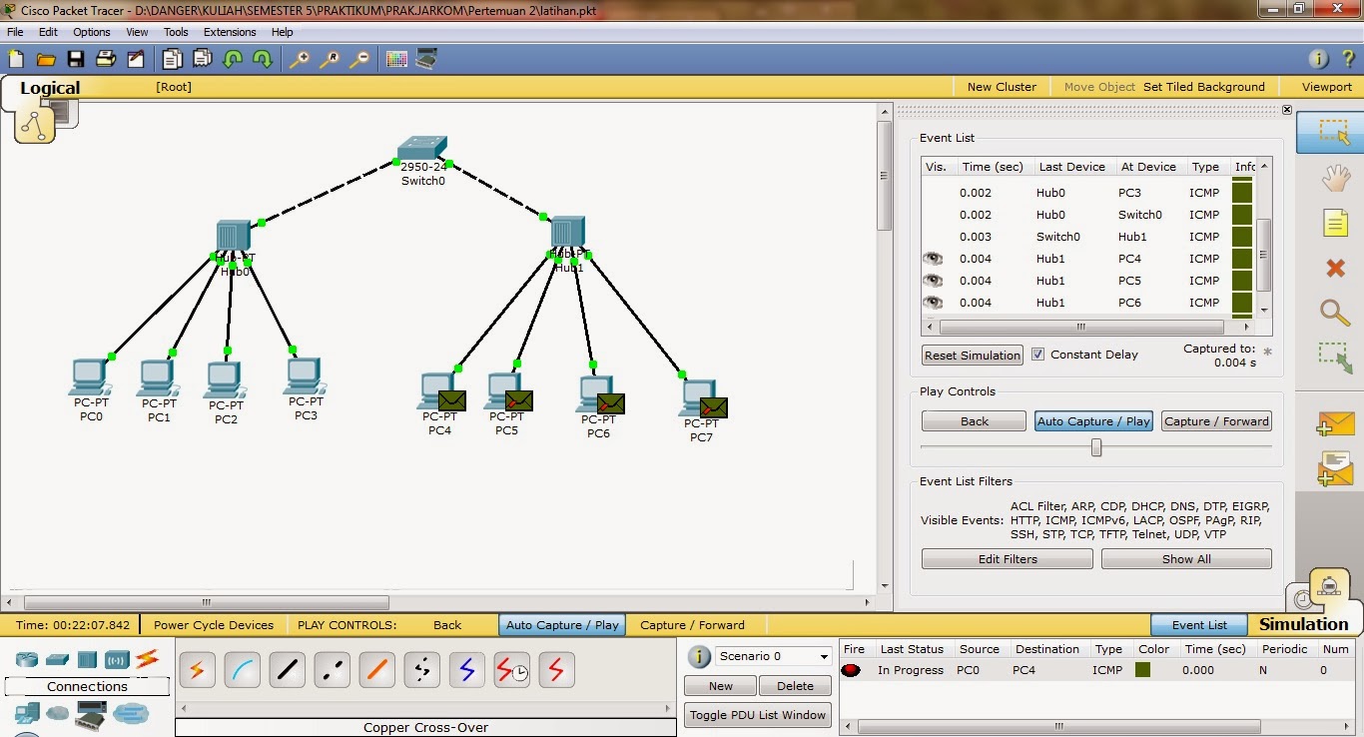Click the Open file folder icon
The image size is (1364, 737).
pos(46,60)
